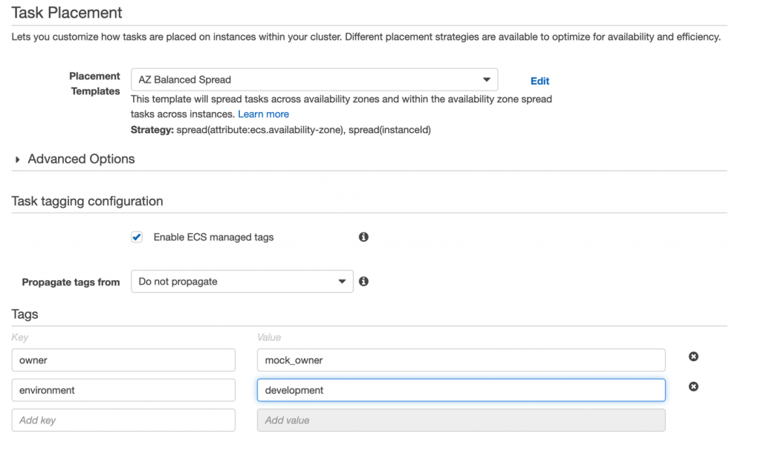Screen dimensions: 761x451
Task: Click the Task tagging configuration heading
Action: (87, 201)
